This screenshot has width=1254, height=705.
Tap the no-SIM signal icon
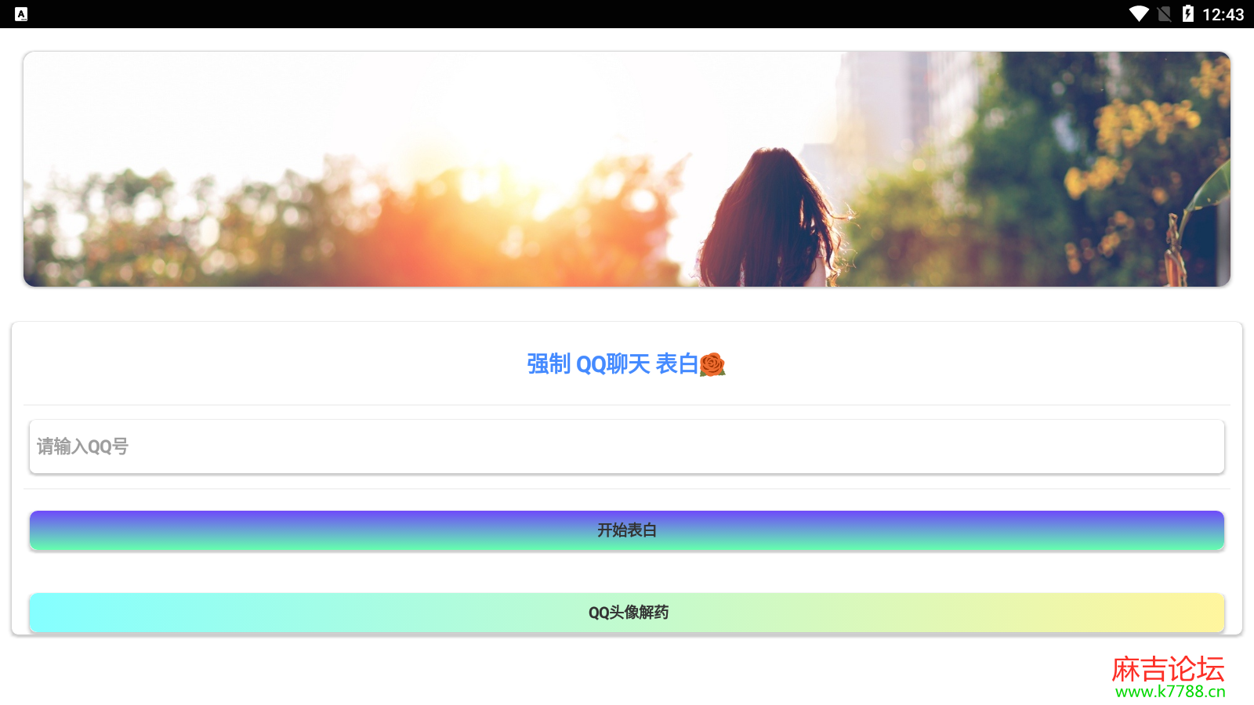coord(1165,14)
